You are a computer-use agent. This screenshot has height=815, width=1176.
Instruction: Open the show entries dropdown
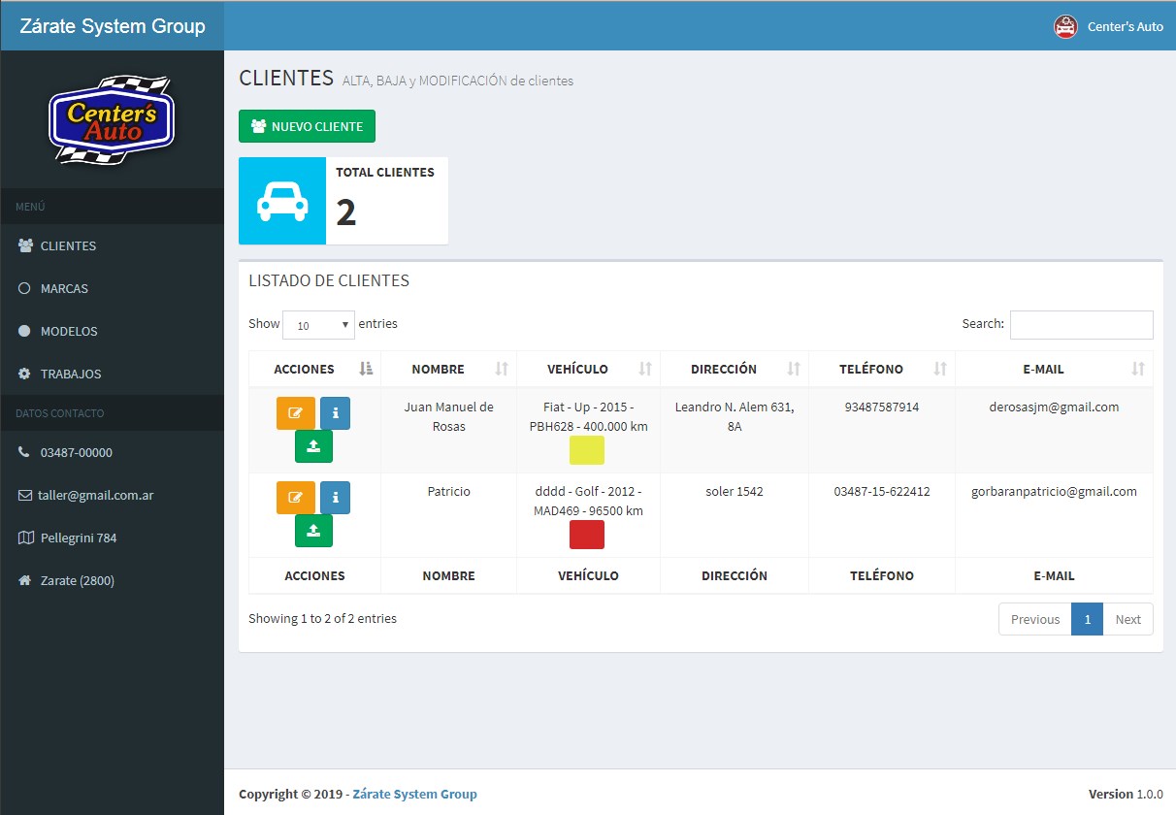(318, 325)
